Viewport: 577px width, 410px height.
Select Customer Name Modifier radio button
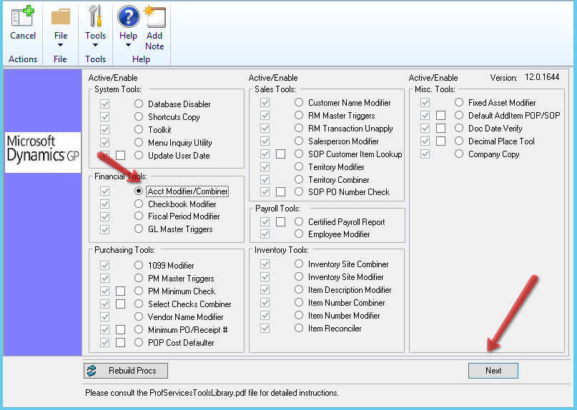tap(299, 102)
